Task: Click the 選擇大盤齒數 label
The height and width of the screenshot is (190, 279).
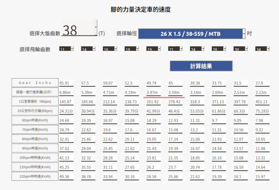Action: tap(45, 33)
